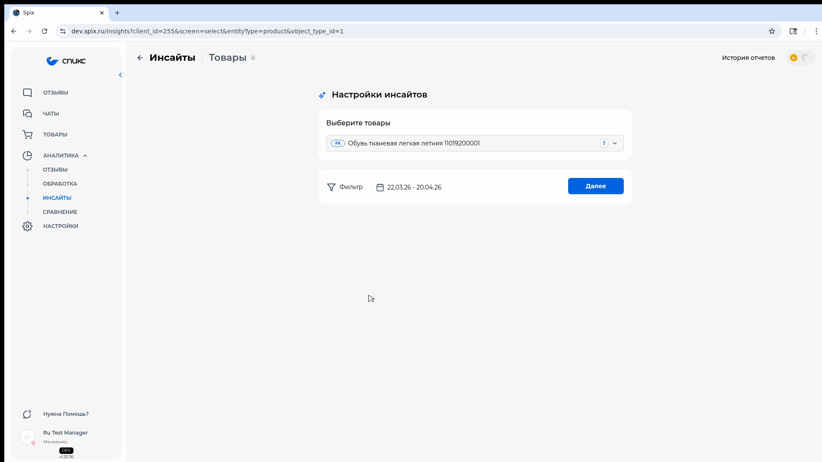822x462 pixels.
Task: Click the DEV version badge
Action: (66, 450)
